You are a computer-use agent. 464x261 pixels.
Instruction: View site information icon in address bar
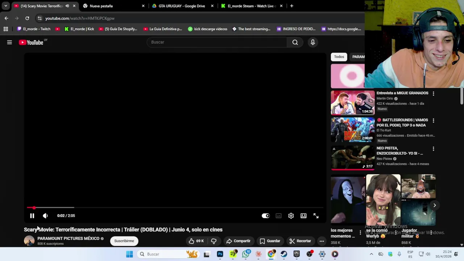point(40,18)
